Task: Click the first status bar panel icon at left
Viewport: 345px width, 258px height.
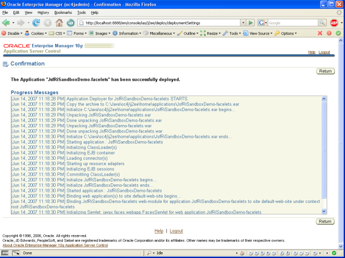Action: click(5, 253)
